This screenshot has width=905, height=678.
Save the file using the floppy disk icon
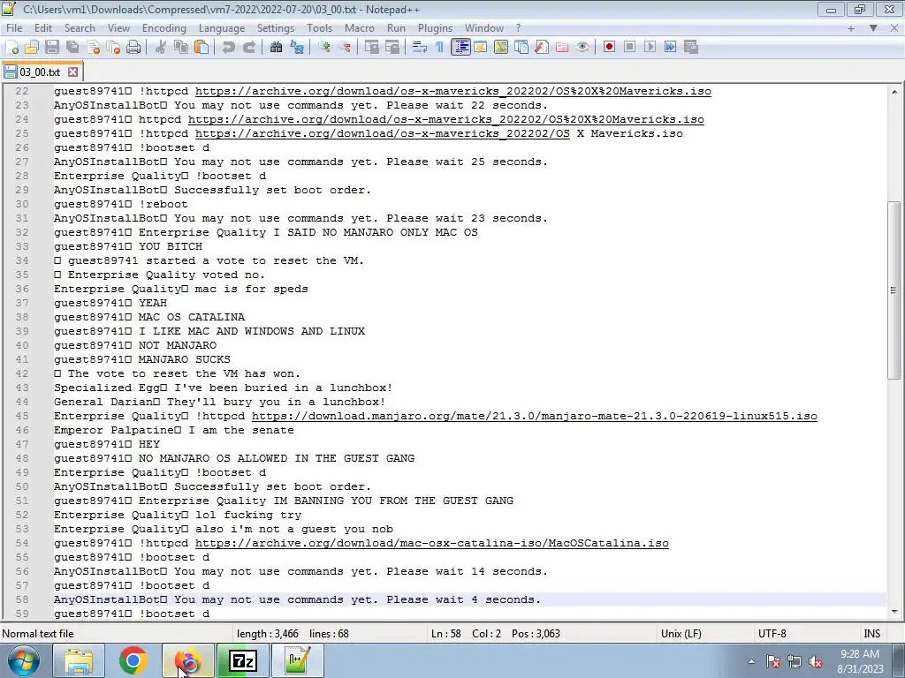52,48
